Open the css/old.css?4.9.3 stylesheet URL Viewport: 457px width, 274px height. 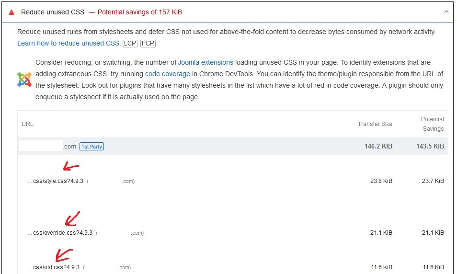point(53,267)
